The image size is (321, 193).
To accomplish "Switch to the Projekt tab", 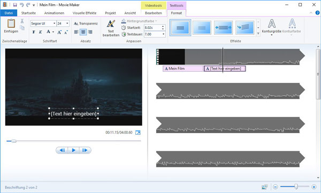I will point(110,13).
